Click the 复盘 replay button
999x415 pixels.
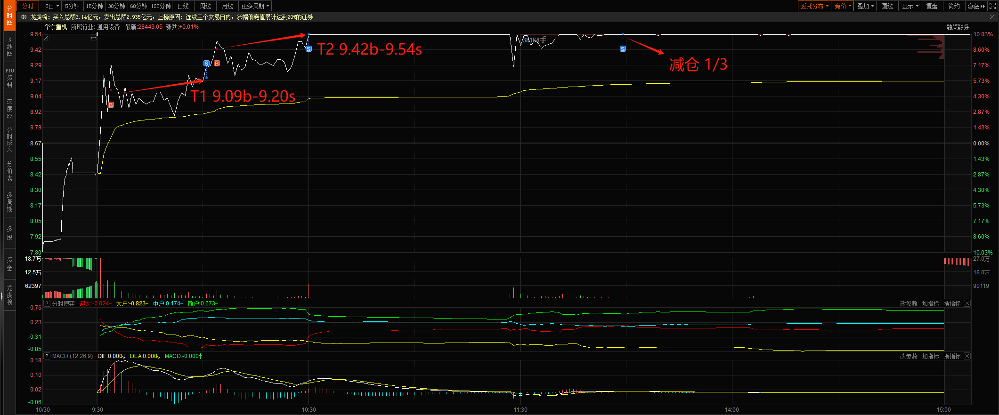tap(932, 6)
